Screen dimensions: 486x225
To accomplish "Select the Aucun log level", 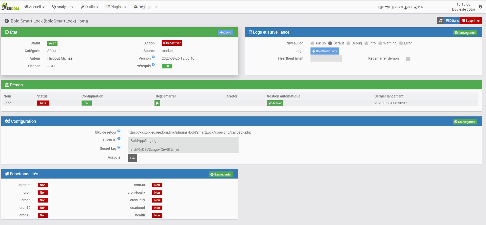I will point(312,43).
